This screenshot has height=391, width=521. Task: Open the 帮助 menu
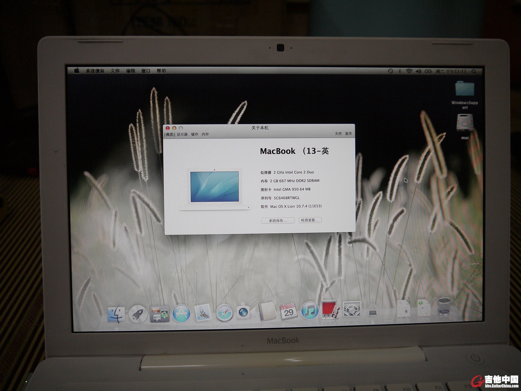[x=161, y=71]
